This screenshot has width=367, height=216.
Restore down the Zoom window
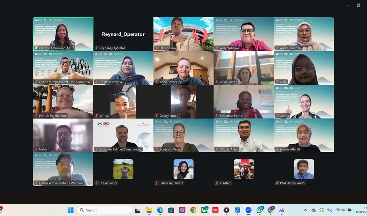pos(359,5)
